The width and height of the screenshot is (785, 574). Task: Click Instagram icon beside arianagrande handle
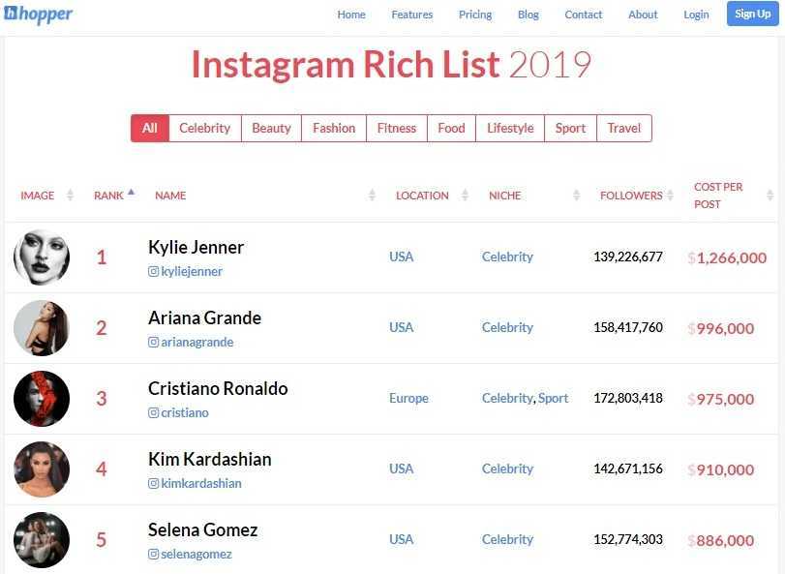[153, 342]
